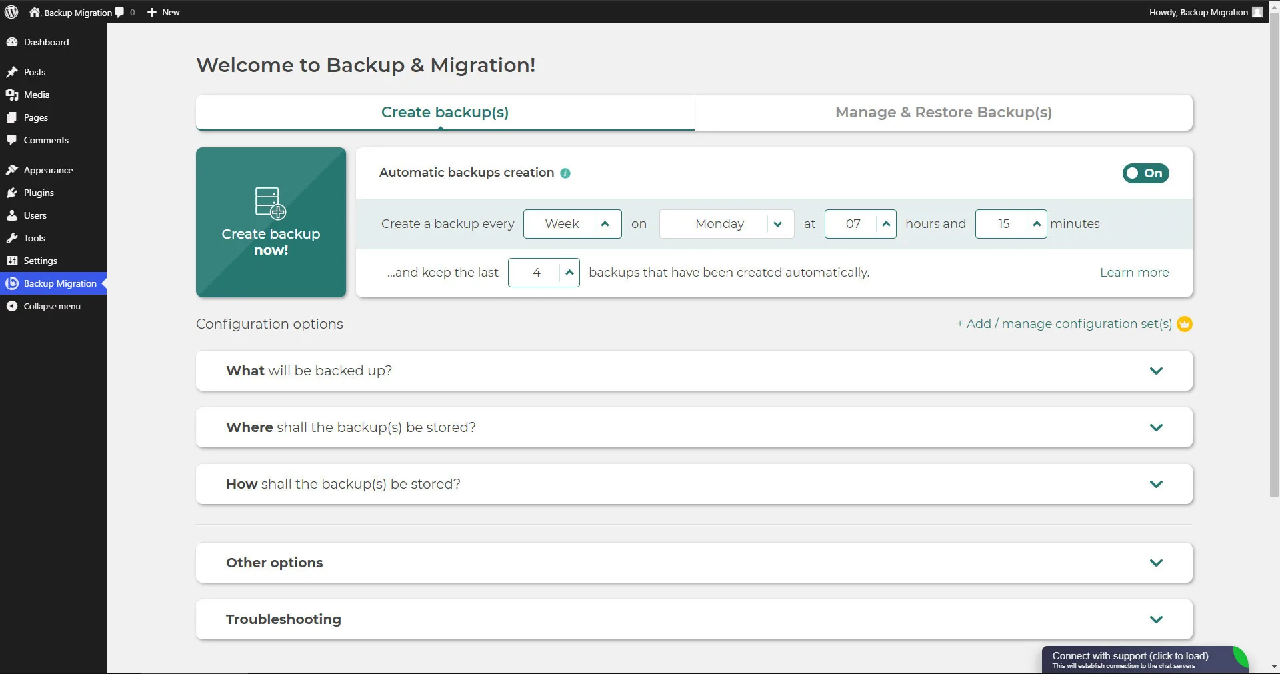Open the Settings menu in sidebar

tap(40, 261)
